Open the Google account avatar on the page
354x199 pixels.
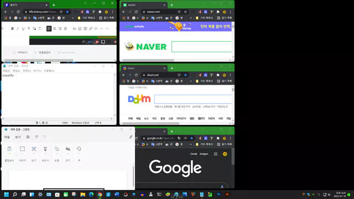click(225, 154)
